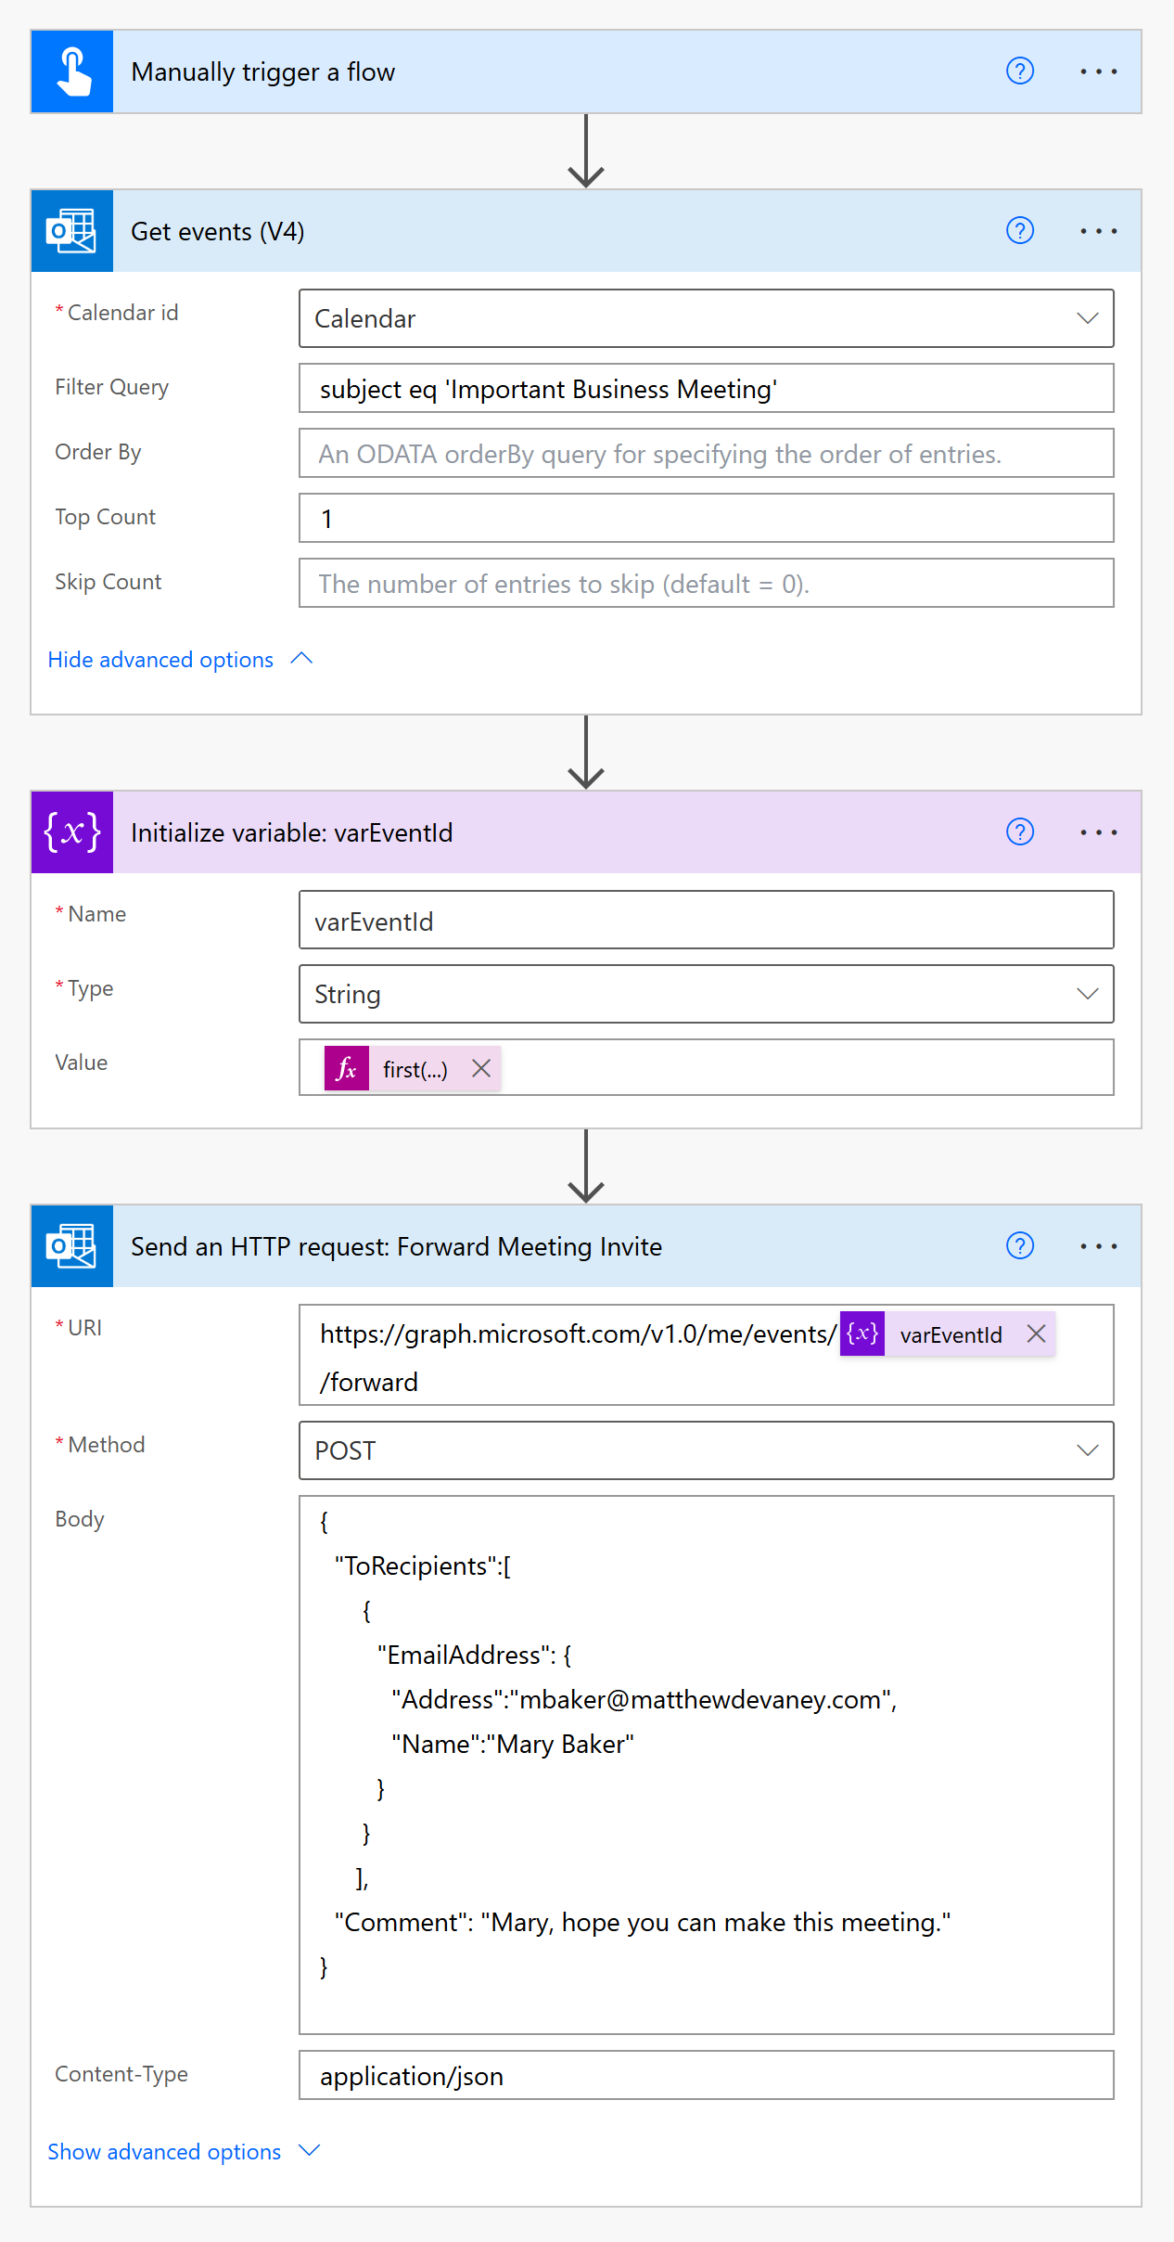Remove the first(...) expression token
Screen dimensions: 1174x2242
pos(481,1069)
